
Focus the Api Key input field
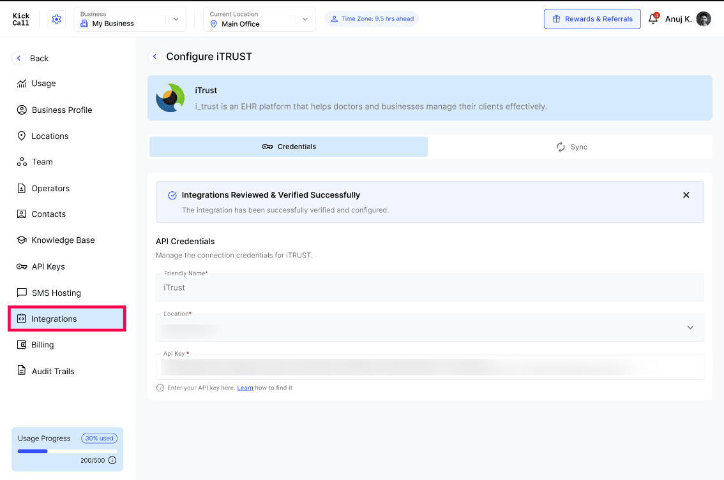pos(430,367)
